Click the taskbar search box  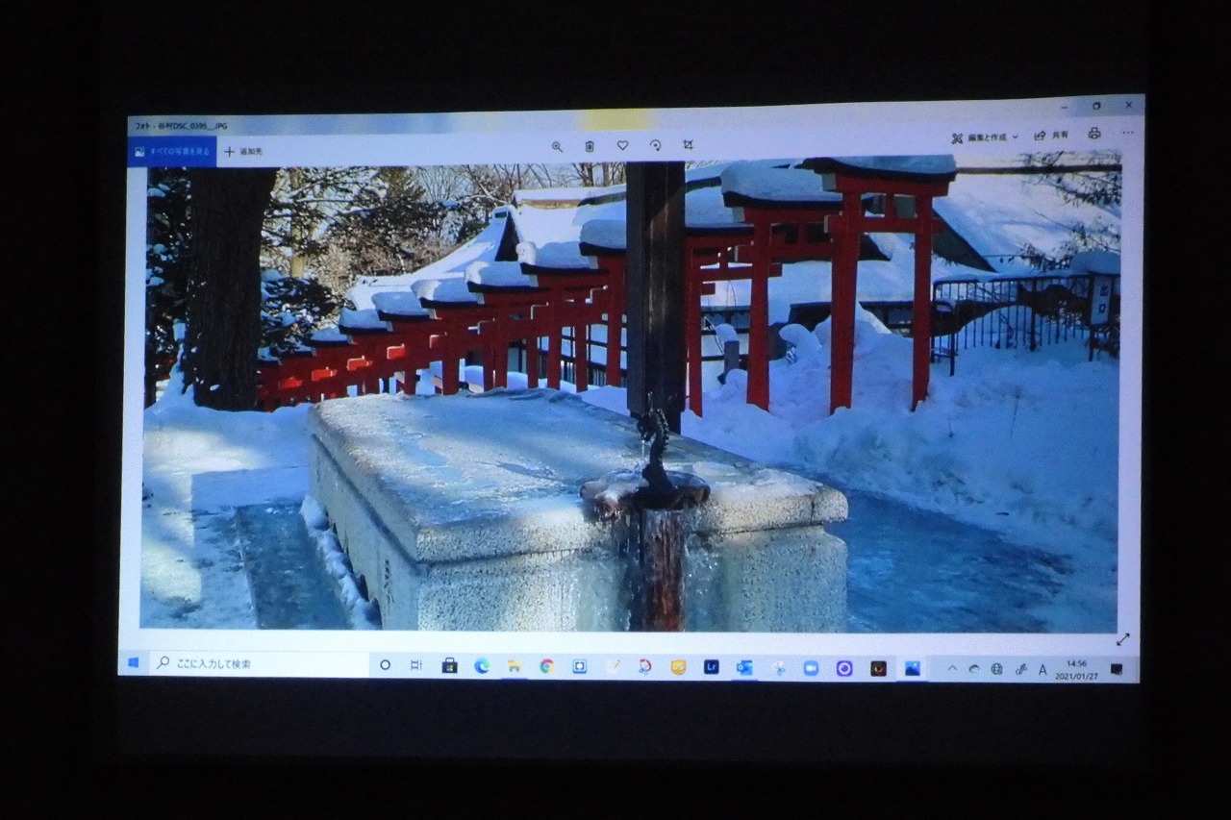(258, 663)
